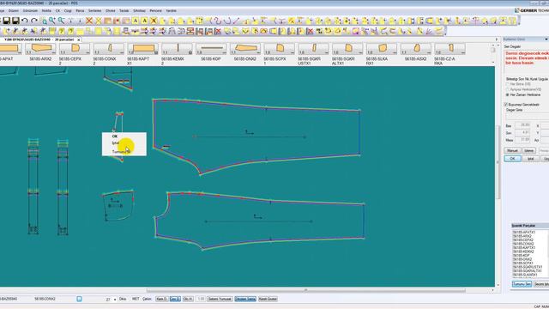
Task: Select the Zoom In magnifier icon
Action: click(52, 21)
